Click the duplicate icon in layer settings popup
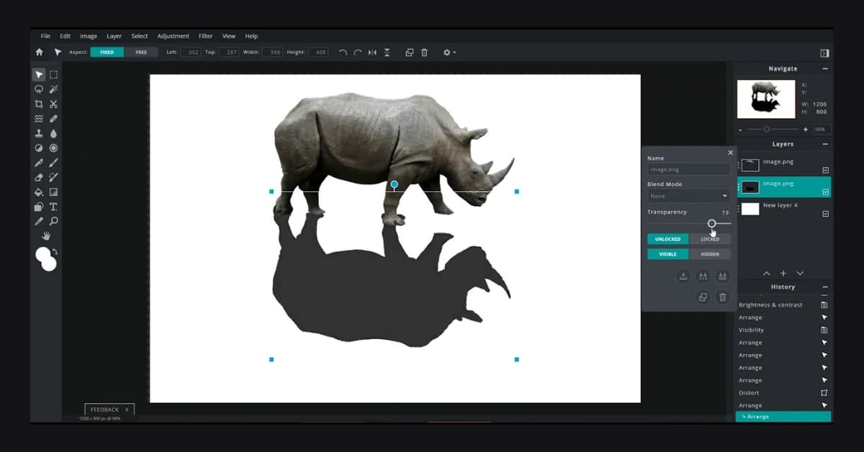Screen dimensions: 864x452 point(703,297)
